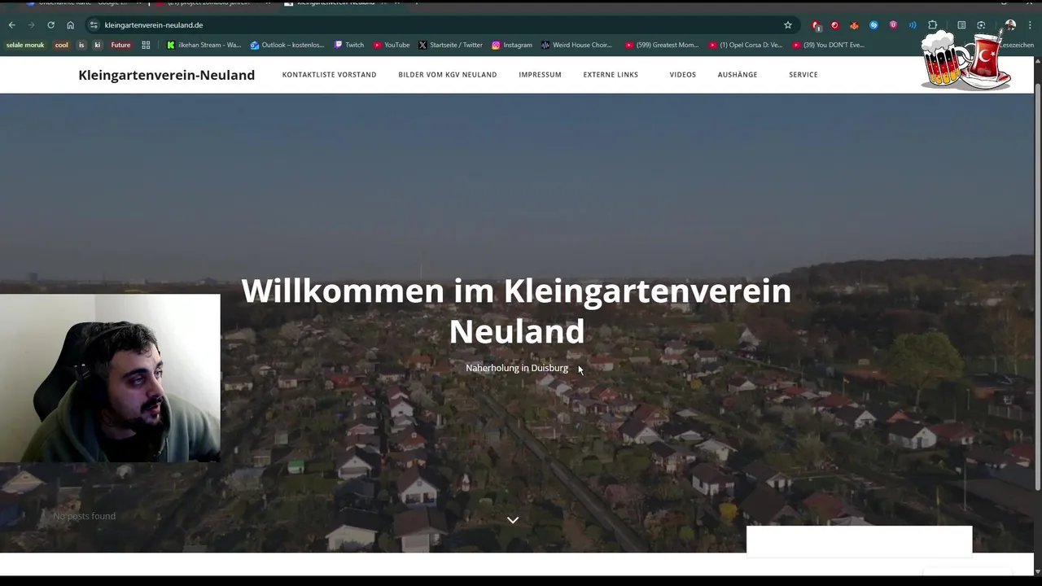
Task: Open the MetaMask fox extension
Action: (x=854, y=25)
